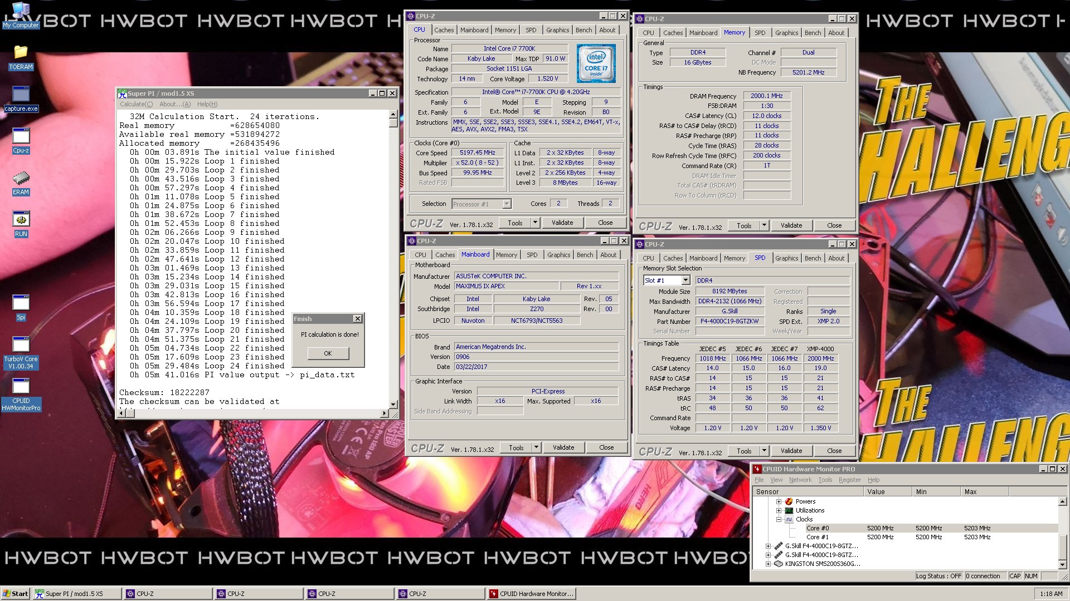Click Validate in CPU tab window
This screenshot has width=1070, height=601.
point(562,223)
